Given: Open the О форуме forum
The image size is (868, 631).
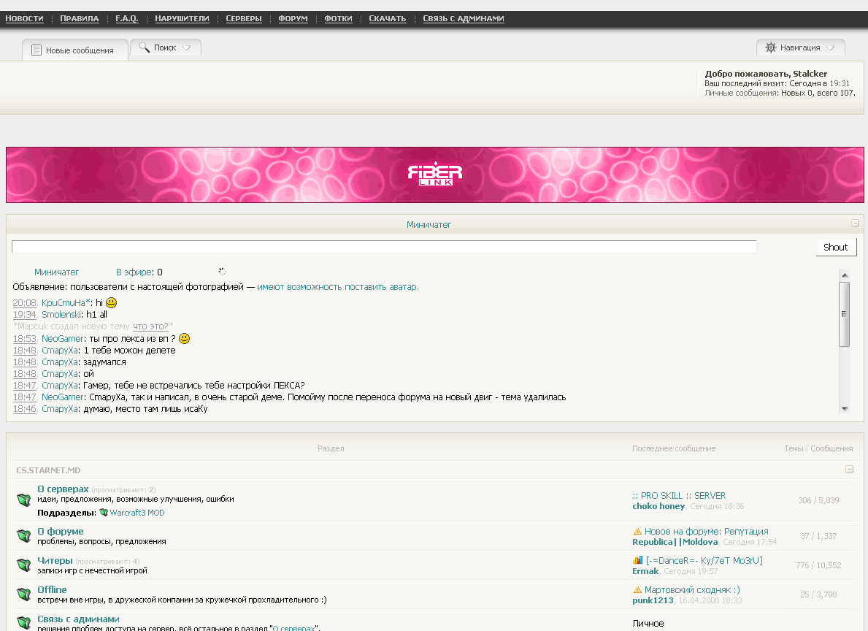Looking at the screenshot, I should pyautogui.click(x=61, y=531).
